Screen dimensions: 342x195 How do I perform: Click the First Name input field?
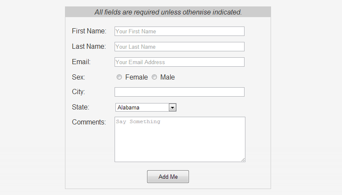point(179,31)
